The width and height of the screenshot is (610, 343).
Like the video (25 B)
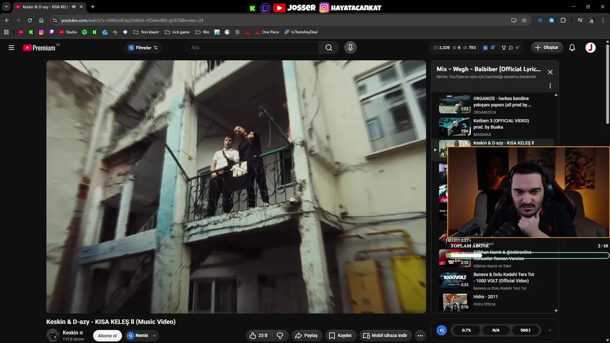(258, 335)
